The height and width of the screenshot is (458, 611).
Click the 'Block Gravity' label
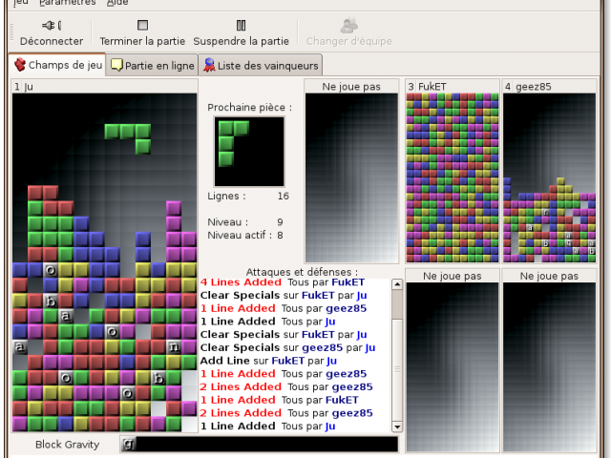68,445
